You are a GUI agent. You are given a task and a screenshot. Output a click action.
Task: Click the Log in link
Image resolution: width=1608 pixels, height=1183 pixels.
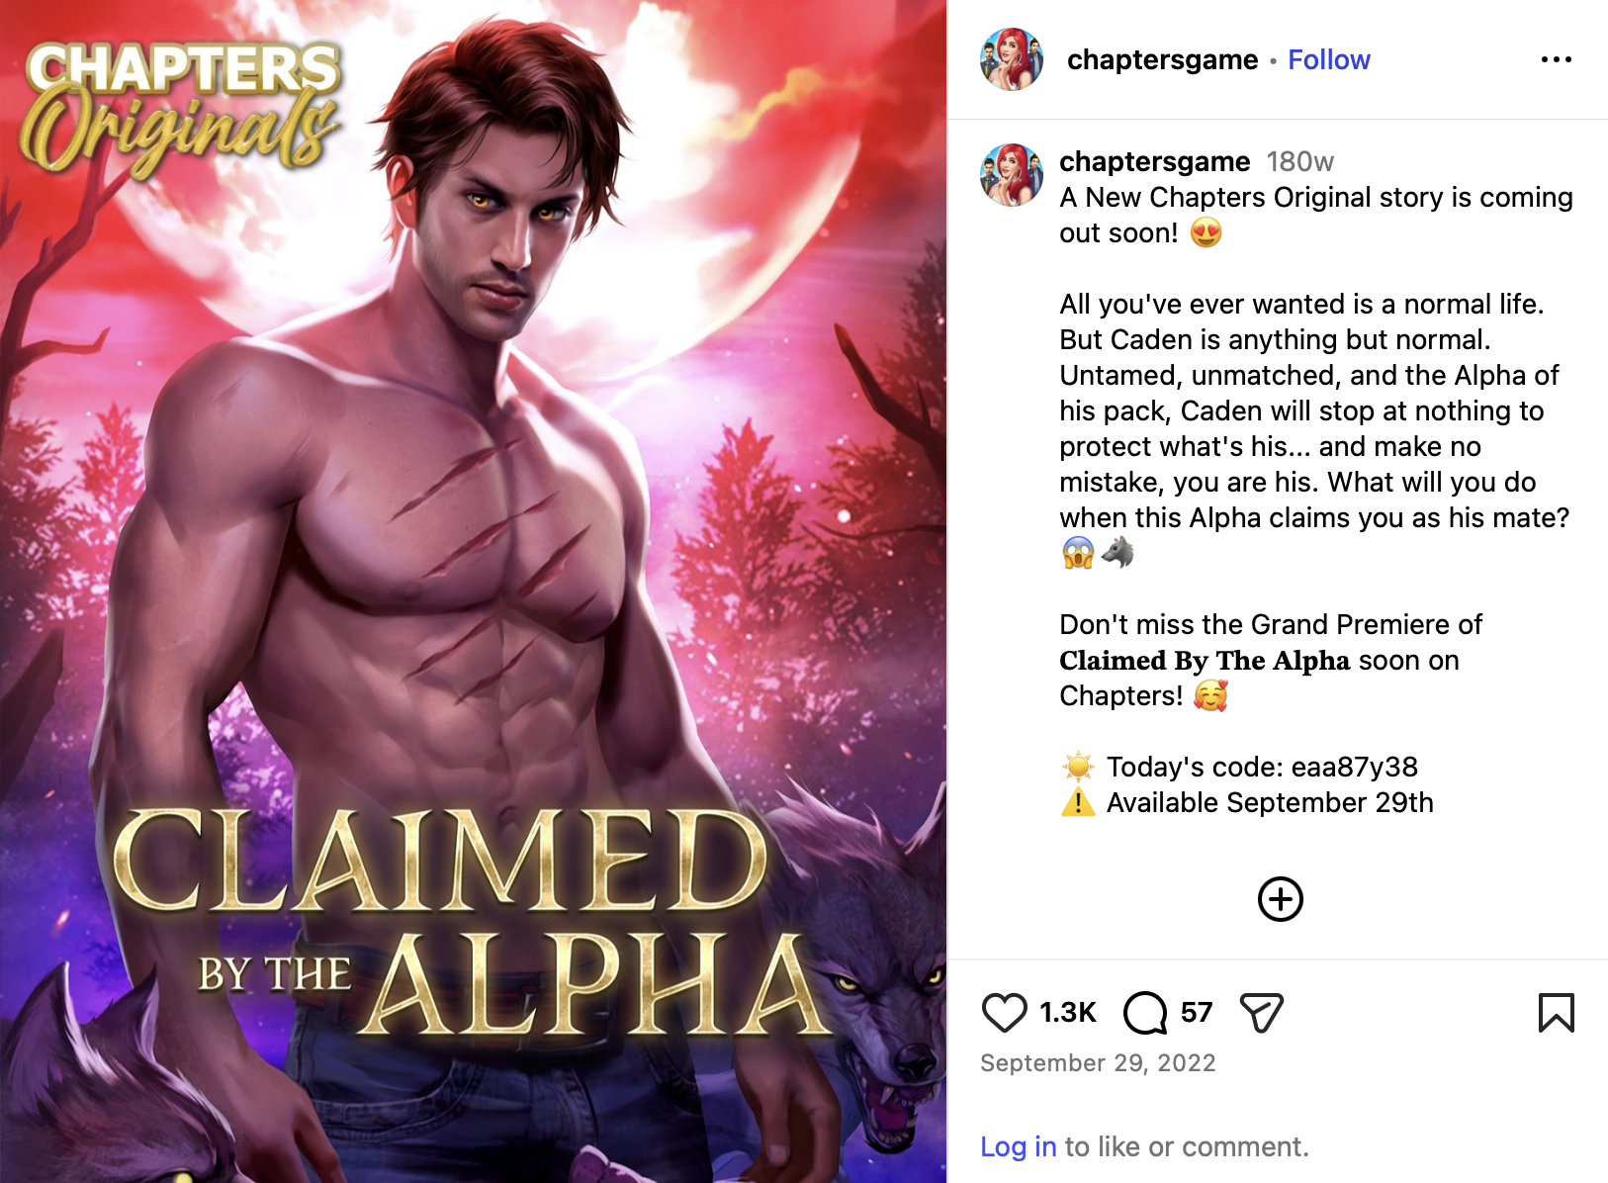coord(1018,1146)
